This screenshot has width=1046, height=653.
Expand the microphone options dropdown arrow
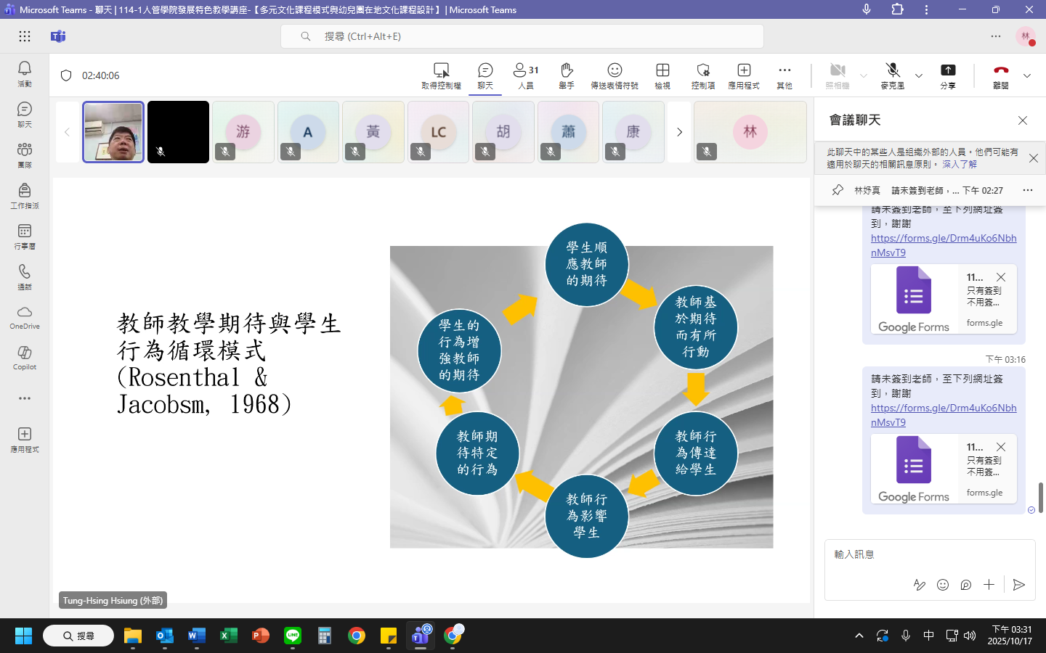pyautogui.click(x=919, y=75)
